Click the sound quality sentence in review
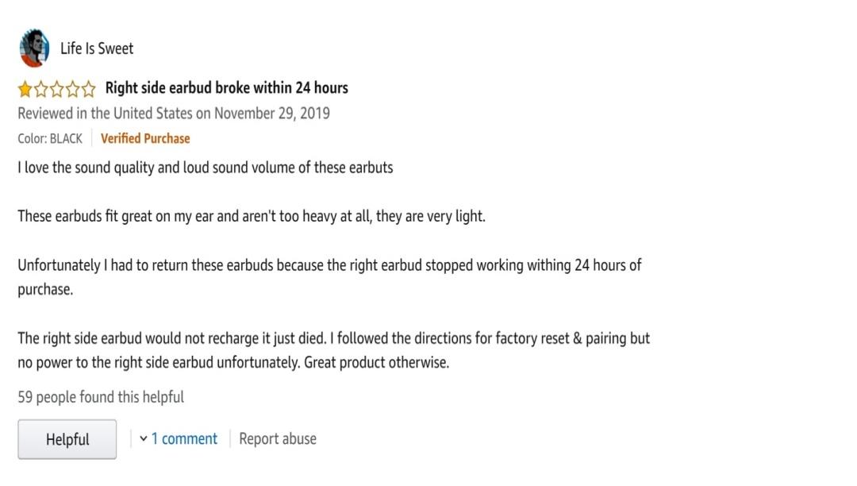 (206, 168)
